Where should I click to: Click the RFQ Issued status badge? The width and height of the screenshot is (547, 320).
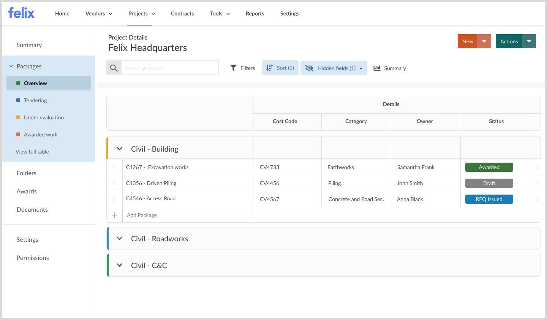(489, 199)
